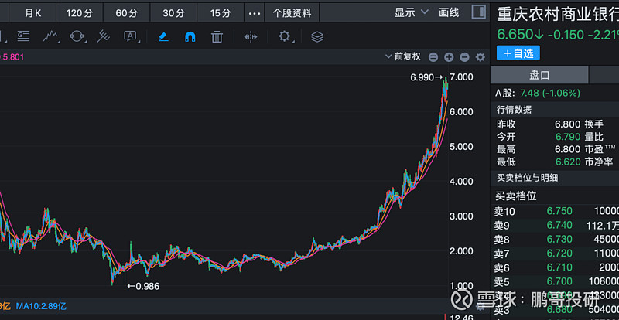Click the 买卖档位与明细 section header
The image size is (619, 320).
527,178
